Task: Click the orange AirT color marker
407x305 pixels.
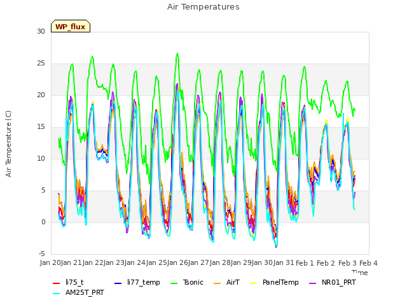Action: (217, 283)
